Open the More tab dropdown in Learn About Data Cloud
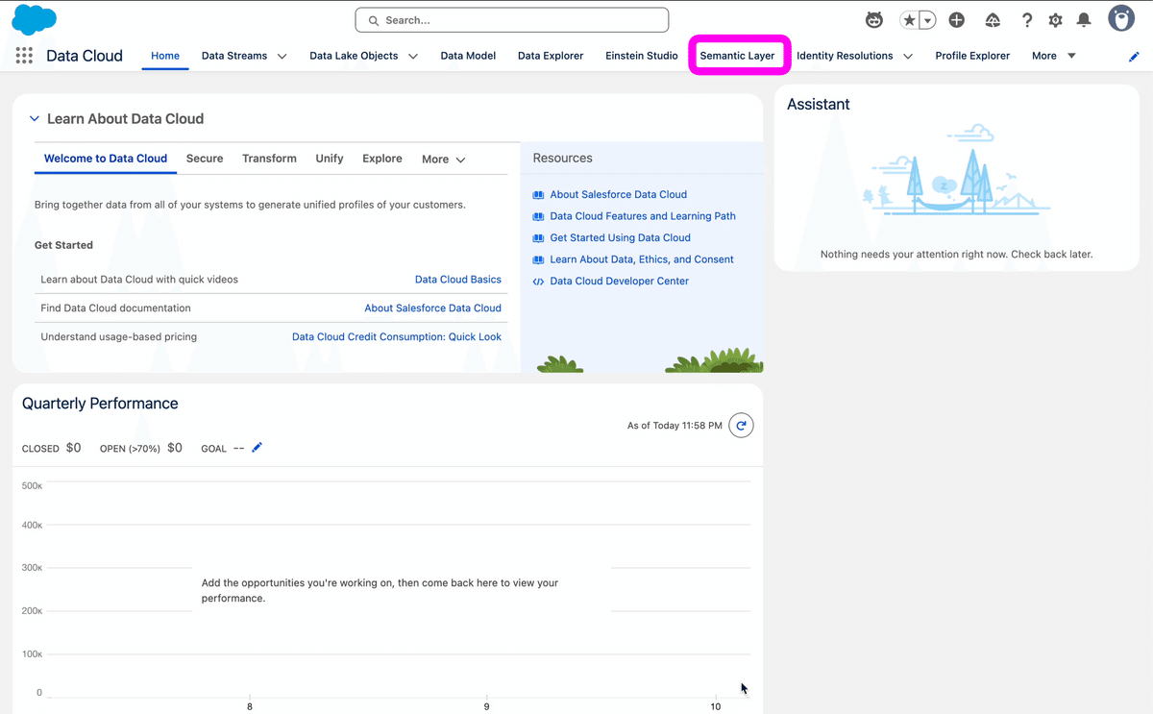 coord(443,159)
